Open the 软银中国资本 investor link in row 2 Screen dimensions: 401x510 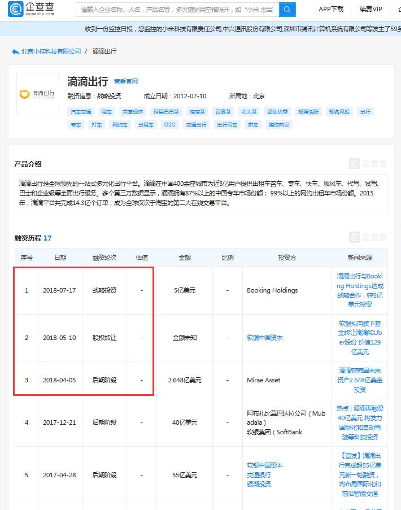[x=265, y=338]
